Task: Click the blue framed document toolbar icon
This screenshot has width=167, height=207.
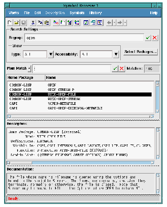Action: coord(86,22)
